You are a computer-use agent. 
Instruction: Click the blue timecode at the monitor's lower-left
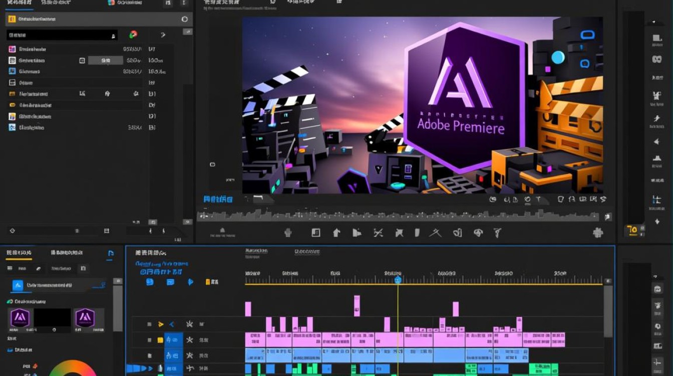point(218,199)
